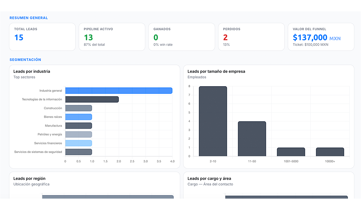Select the 11-50 employees bar
Screen dimensions: 361x210
click(252, 139)
